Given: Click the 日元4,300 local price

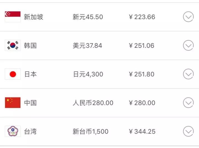Looking at the screenshot, I should [88, 74].
